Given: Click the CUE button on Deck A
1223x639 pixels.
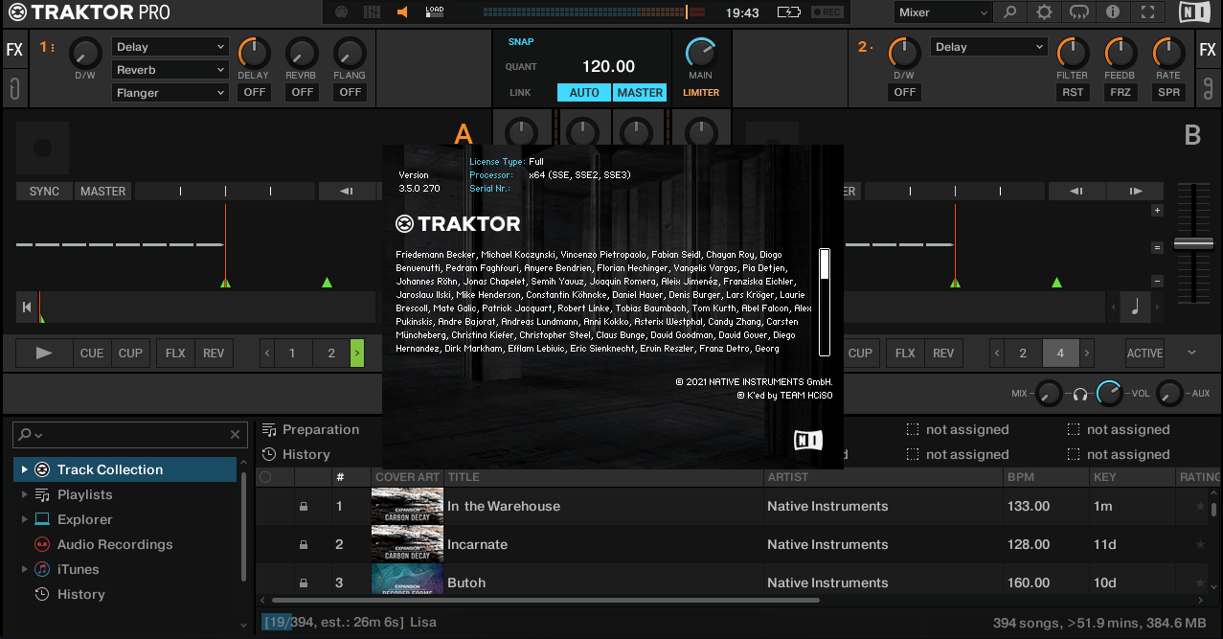Looking at the screenshot, I should click(92, 354).
